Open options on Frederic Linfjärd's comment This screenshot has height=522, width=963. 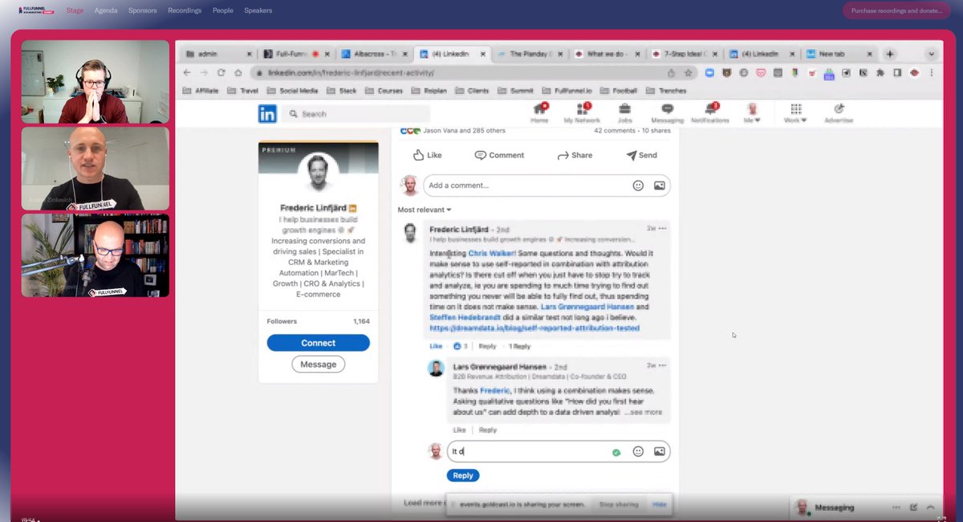coord(662,229)
